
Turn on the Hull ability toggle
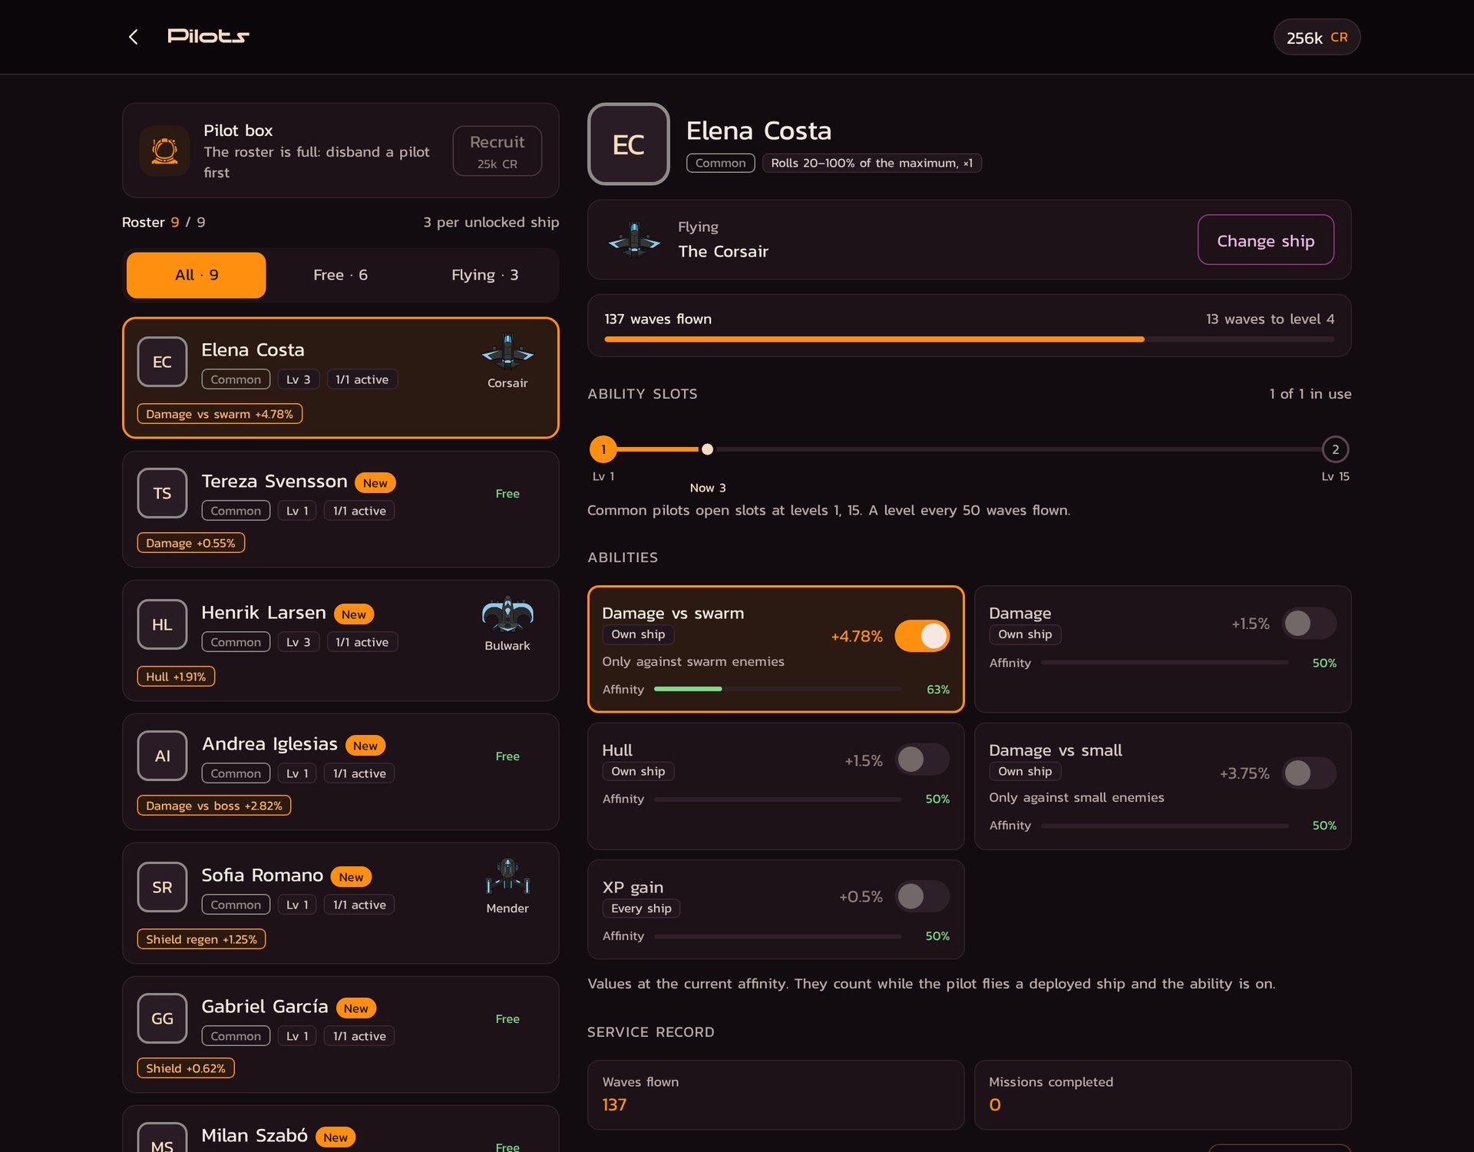click(x=922, y=760)
